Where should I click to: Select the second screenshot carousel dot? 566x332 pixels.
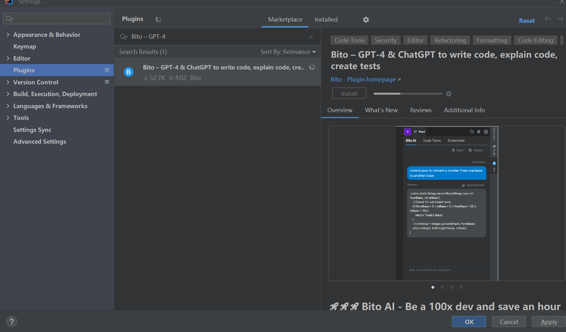point(442,287)
